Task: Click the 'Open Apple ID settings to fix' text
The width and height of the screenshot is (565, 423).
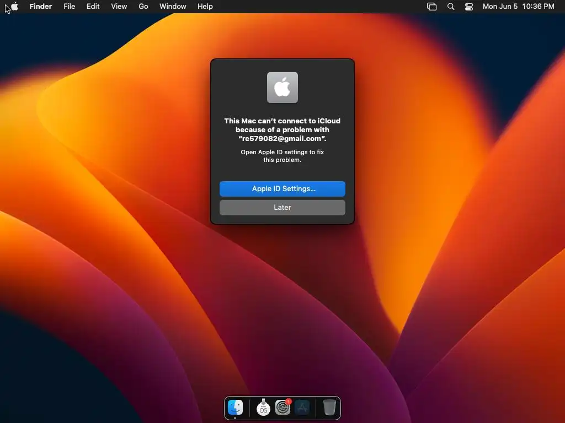Action: click(x=282, y=156)
